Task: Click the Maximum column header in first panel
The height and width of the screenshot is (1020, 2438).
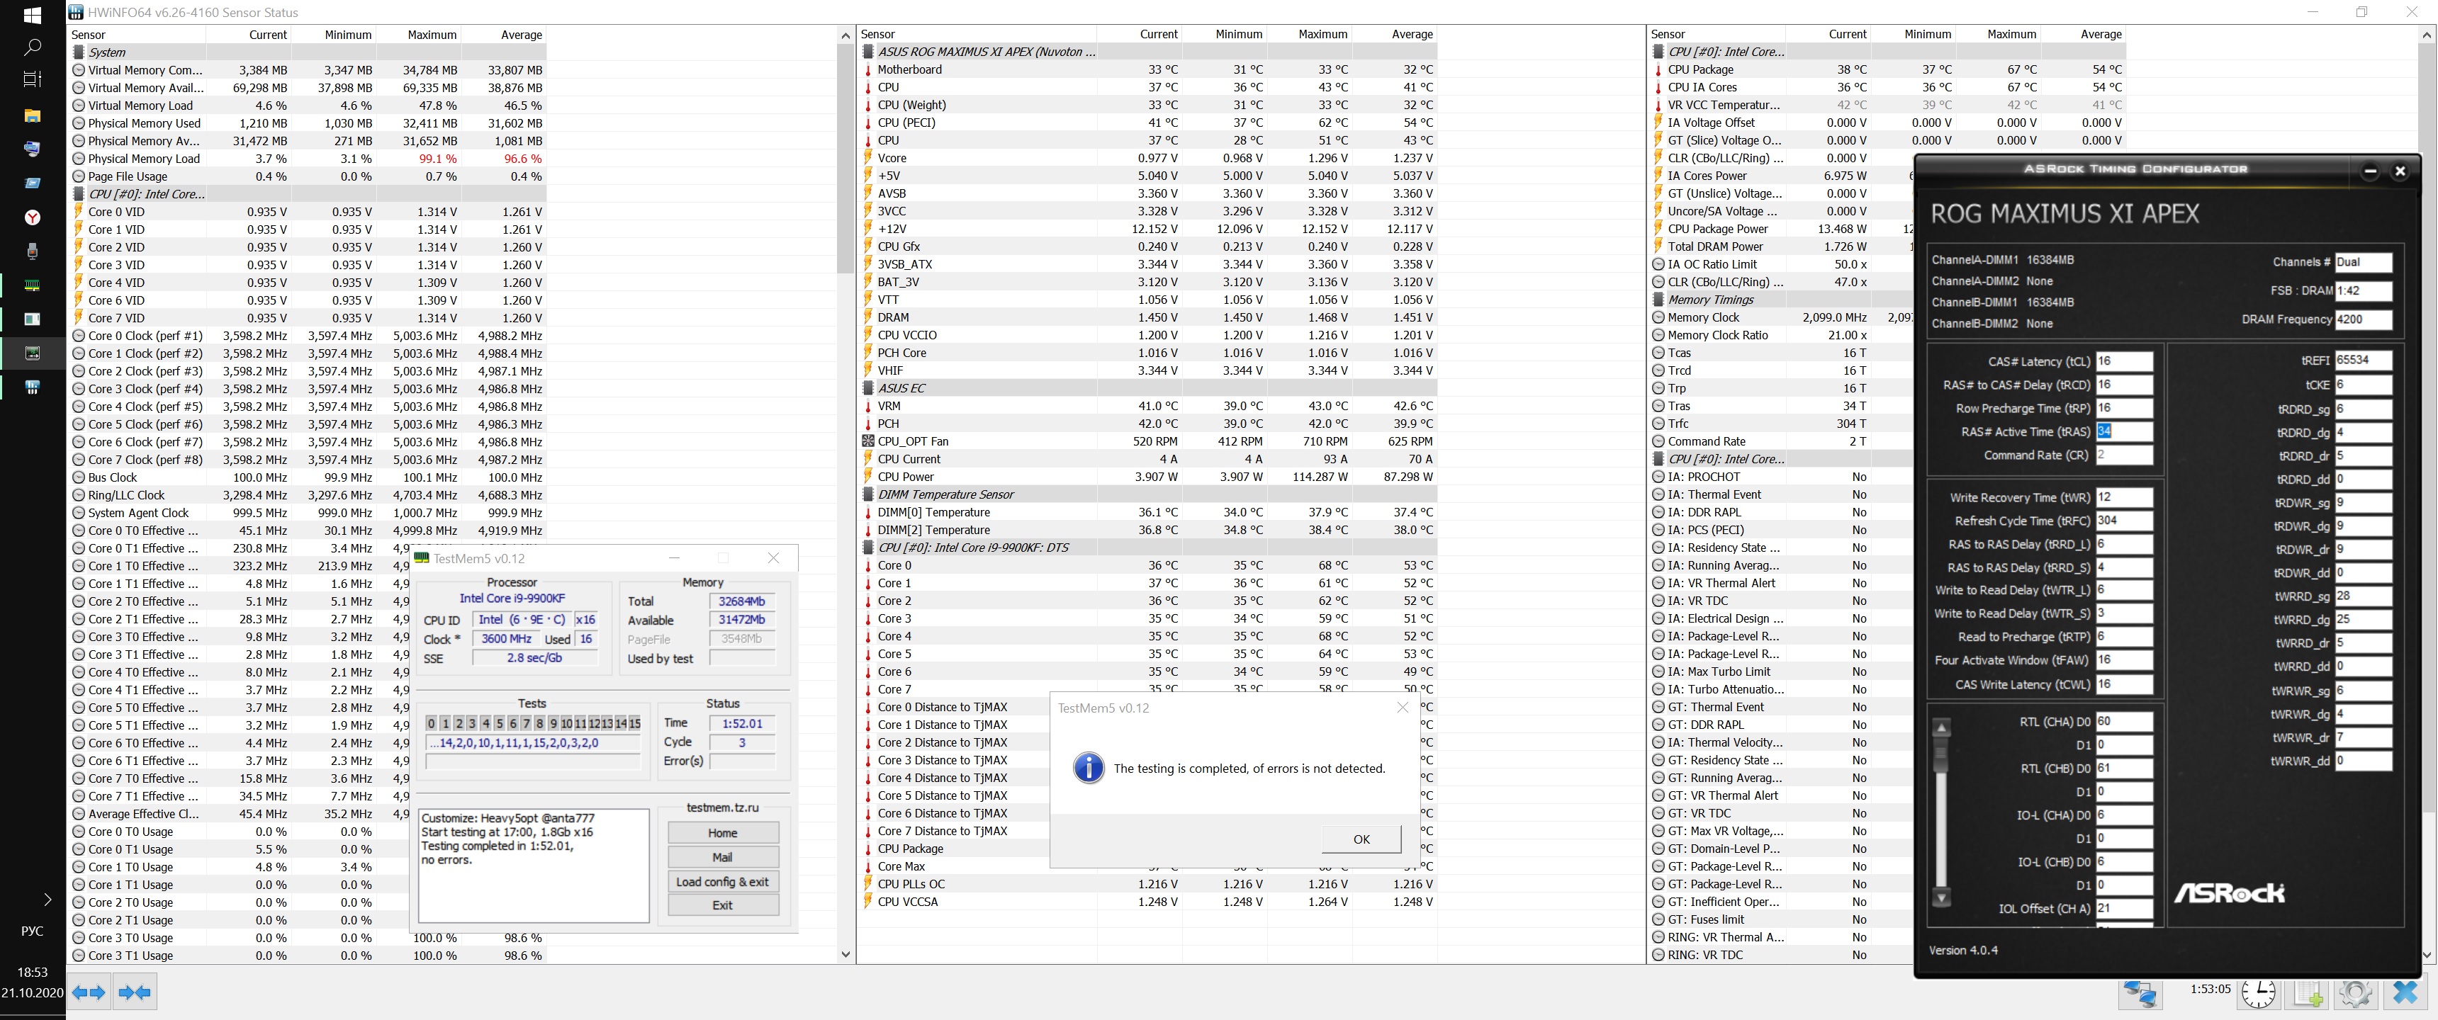Action: pyautogui.click(x=432, y=34)
